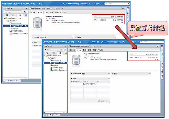The height and width of the screenshot is (119, 169).
Task: Select VMs and Templates tab, back window navigator
Action: pos(13,15)
